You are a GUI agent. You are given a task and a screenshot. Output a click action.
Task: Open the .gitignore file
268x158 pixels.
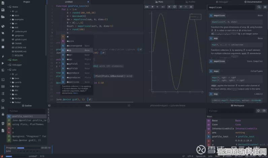[18, 35]
